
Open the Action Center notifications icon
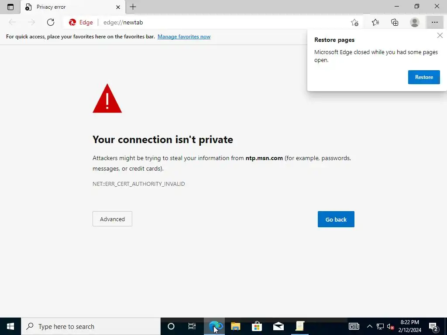coord(433,326)
